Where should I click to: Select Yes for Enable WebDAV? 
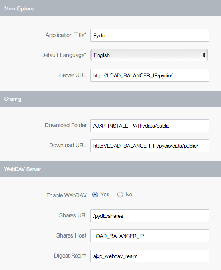[95, 195]
